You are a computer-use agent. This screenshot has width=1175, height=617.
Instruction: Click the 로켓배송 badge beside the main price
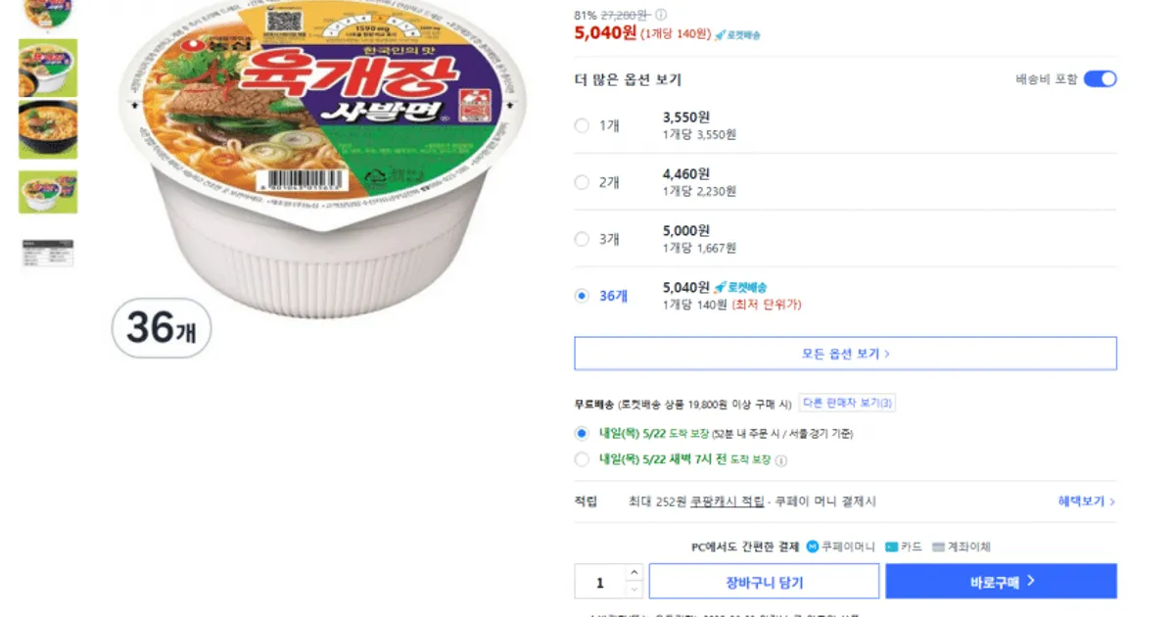(737, 34)
